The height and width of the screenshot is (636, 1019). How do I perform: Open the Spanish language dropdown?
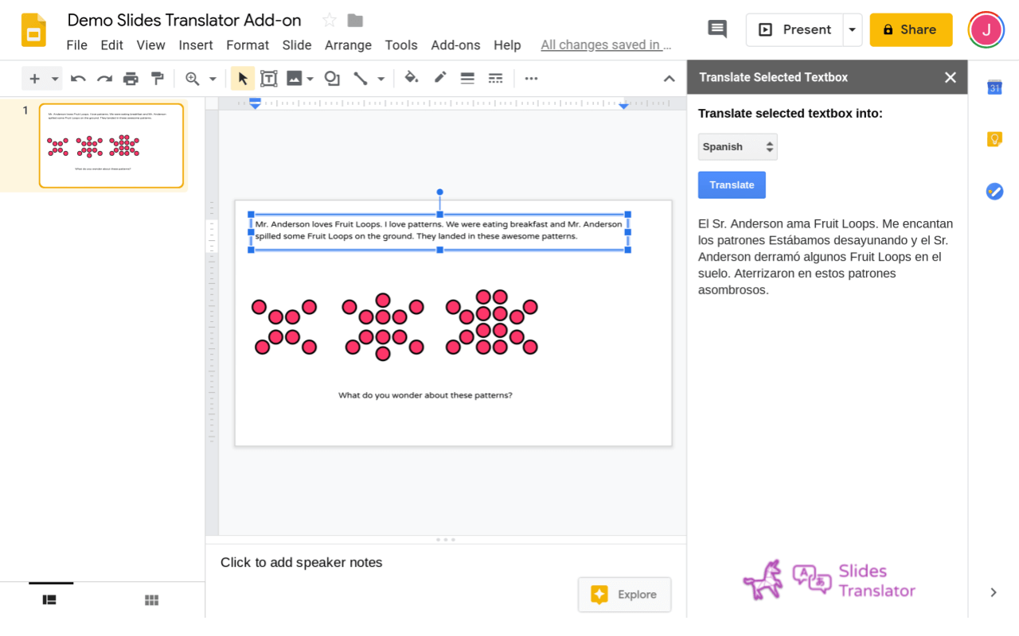click(x=737, y=146)
